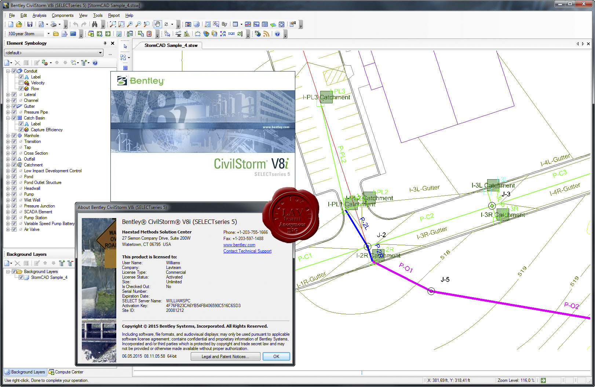This screenshot has height=387, width=595.
Task: Click New icon in Background Layers toolbar
Action: pos(7,263)
